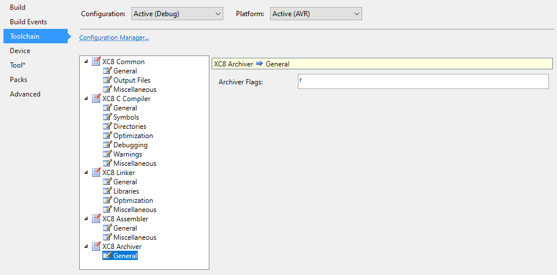Open the Platform dropdown

pyautogui.click(x=316, y=14)
